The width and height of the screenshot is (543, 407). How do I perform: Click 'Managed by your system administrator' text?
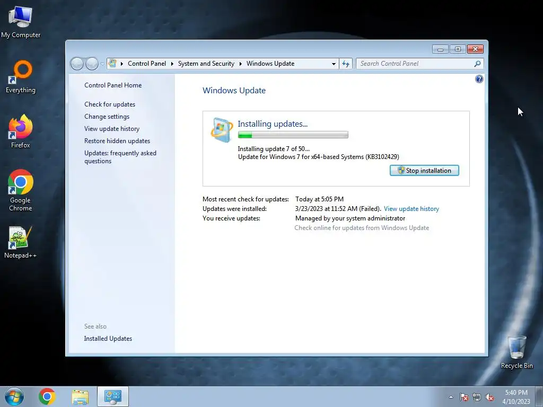click(x=350, y=218)
